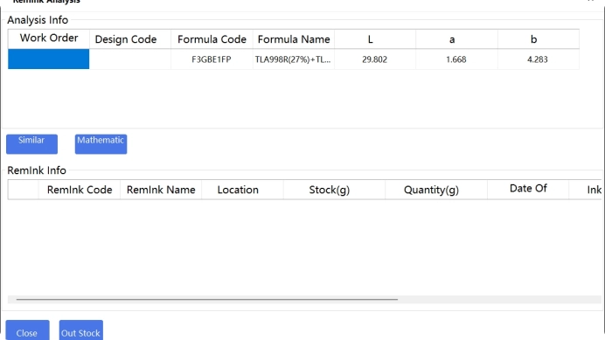Select L value 29.802
This screenshot has height=340, width=605.
click(x=375, y=59)
